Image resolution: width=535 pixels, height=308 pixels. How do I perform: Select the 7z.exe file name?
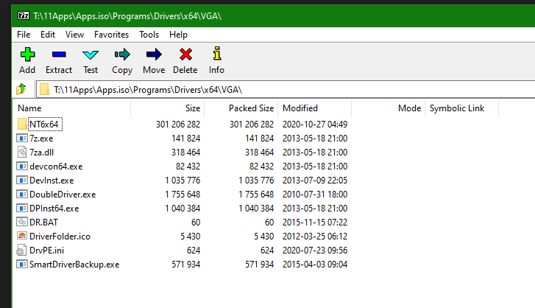41,139
